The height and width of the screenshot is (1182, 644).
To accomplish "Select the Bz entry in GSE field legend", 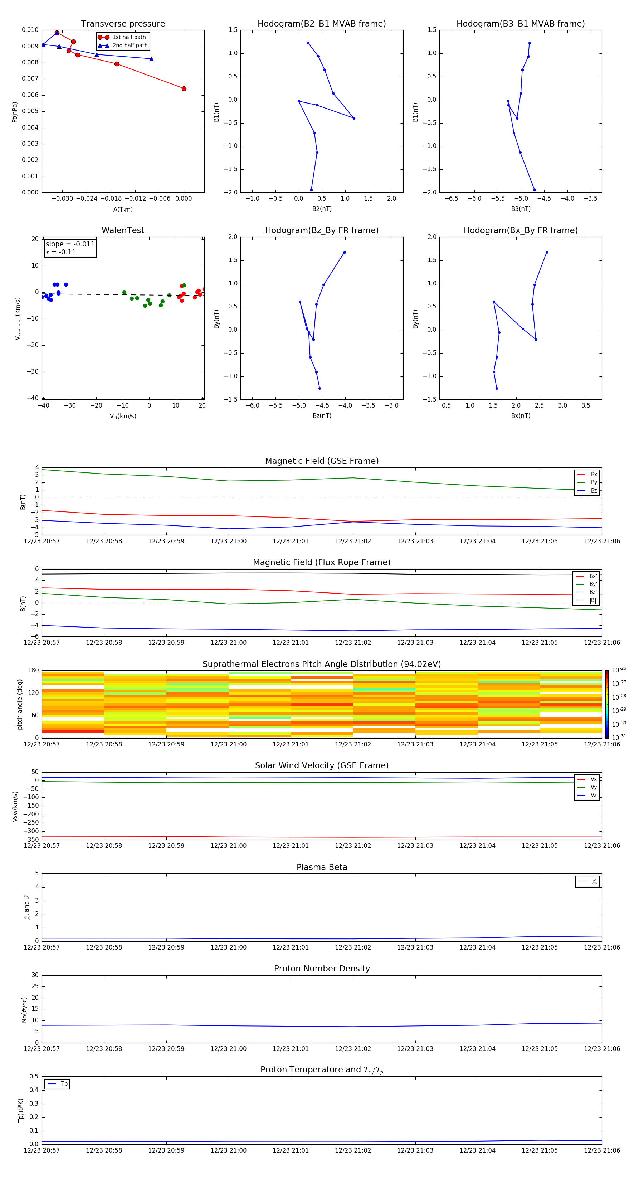I will coord(587,490).
